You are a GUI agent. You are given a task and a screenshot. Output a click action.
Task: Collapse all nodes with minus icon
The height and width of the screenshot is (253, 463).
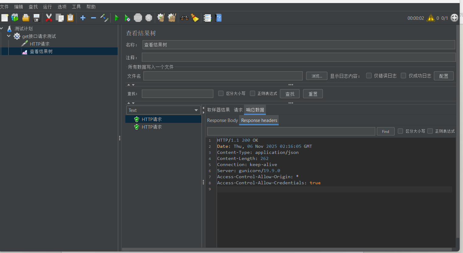click(x=93, y=18)
